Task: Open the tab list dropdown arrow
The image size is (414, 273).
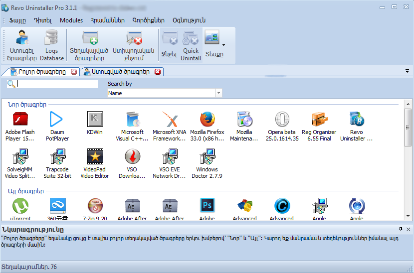Action: 407,71
